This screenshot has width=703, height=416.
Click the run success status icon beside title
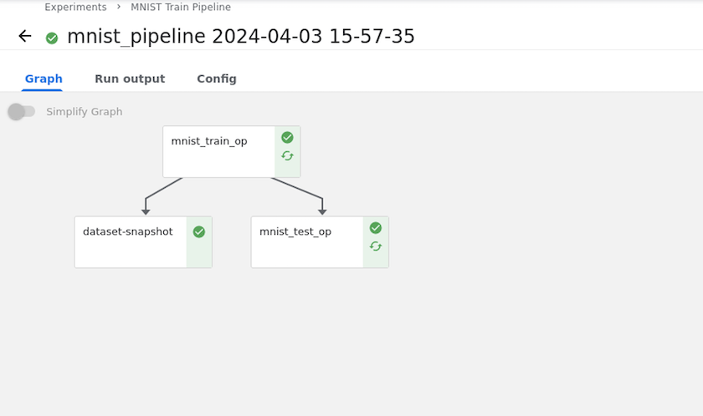(52, 38)
